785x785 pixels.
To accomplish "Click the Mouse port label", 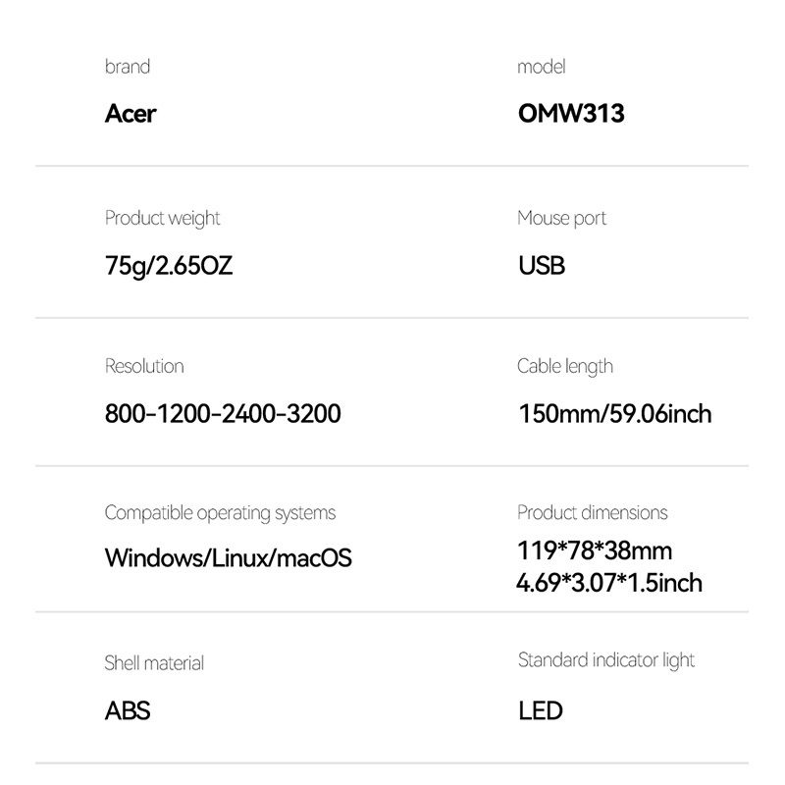I will [561, 219].
